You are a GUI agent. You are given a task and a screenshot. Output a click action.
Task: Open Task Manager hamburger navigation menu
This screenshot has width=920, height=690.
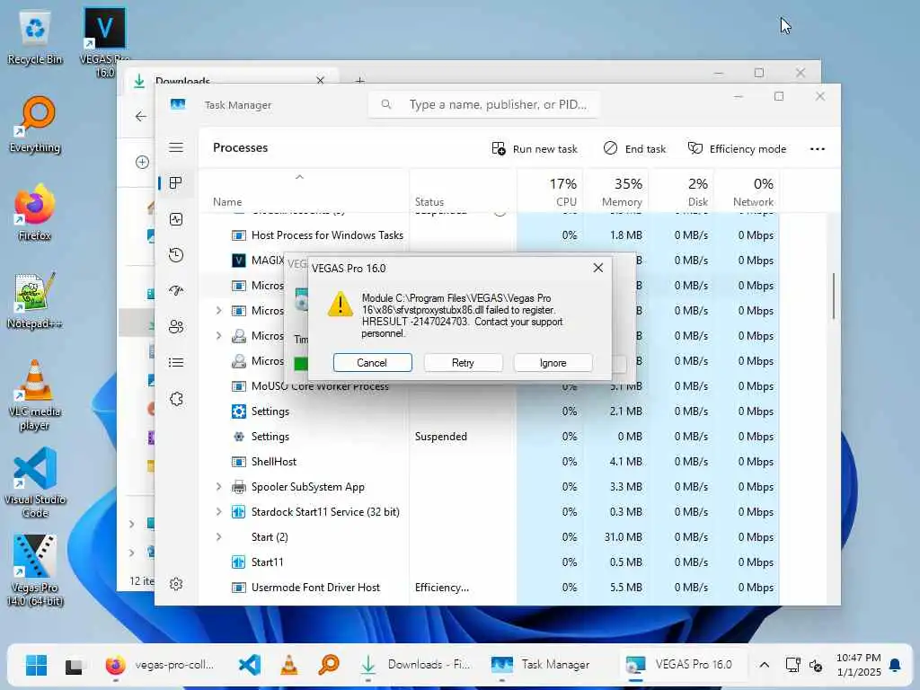176,147
